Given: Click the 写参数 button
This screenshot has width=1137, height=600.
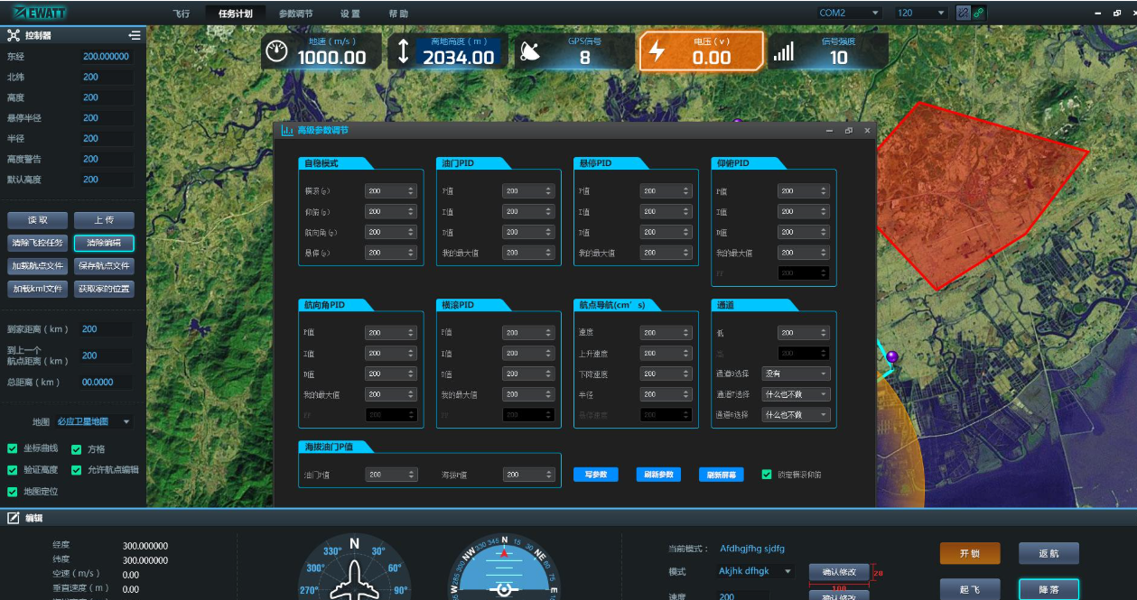Looking at the screenshot, I should pos(595,475).
